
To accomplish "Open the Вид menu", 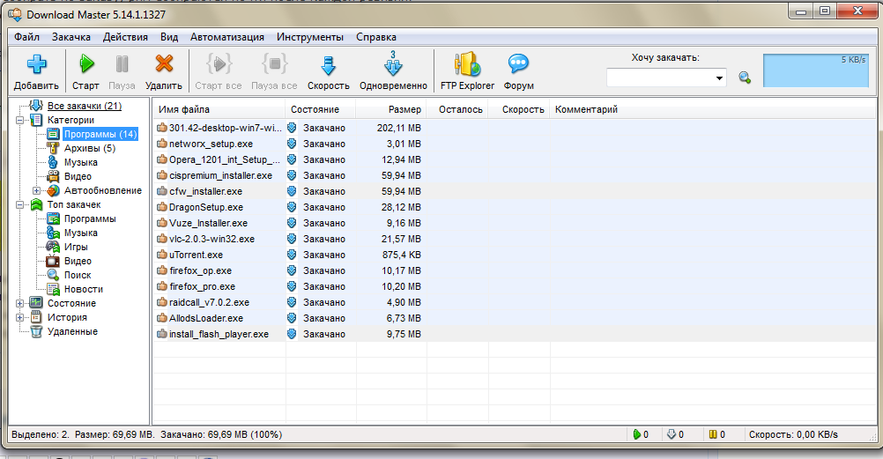I will [x=169, y=37].
